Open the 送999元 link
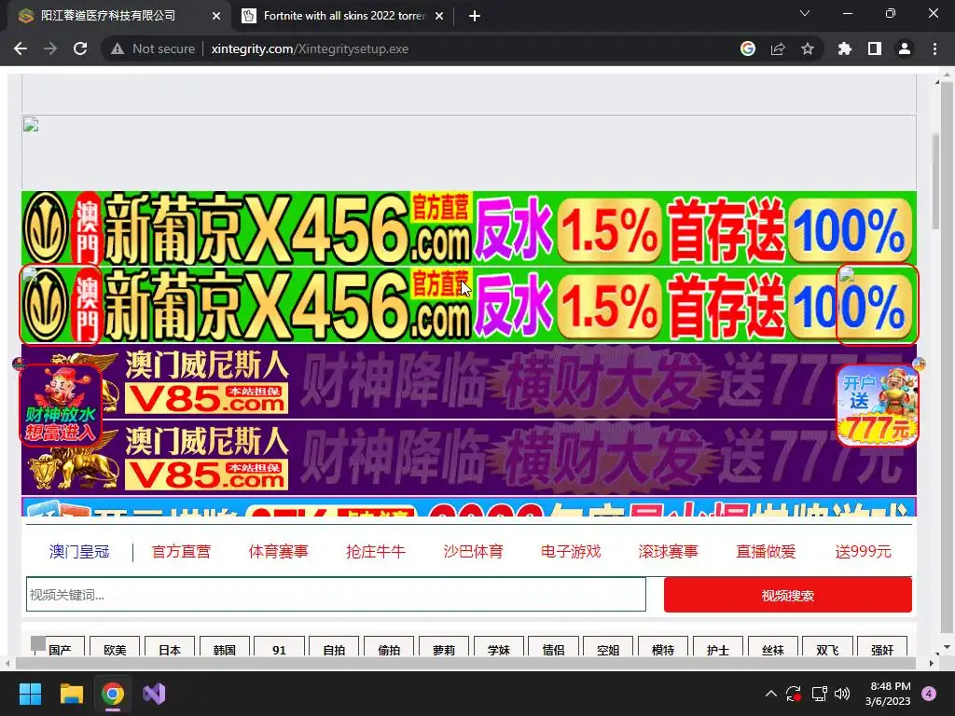The width and height of the screenshot is (955, 716). coord(863,552)
